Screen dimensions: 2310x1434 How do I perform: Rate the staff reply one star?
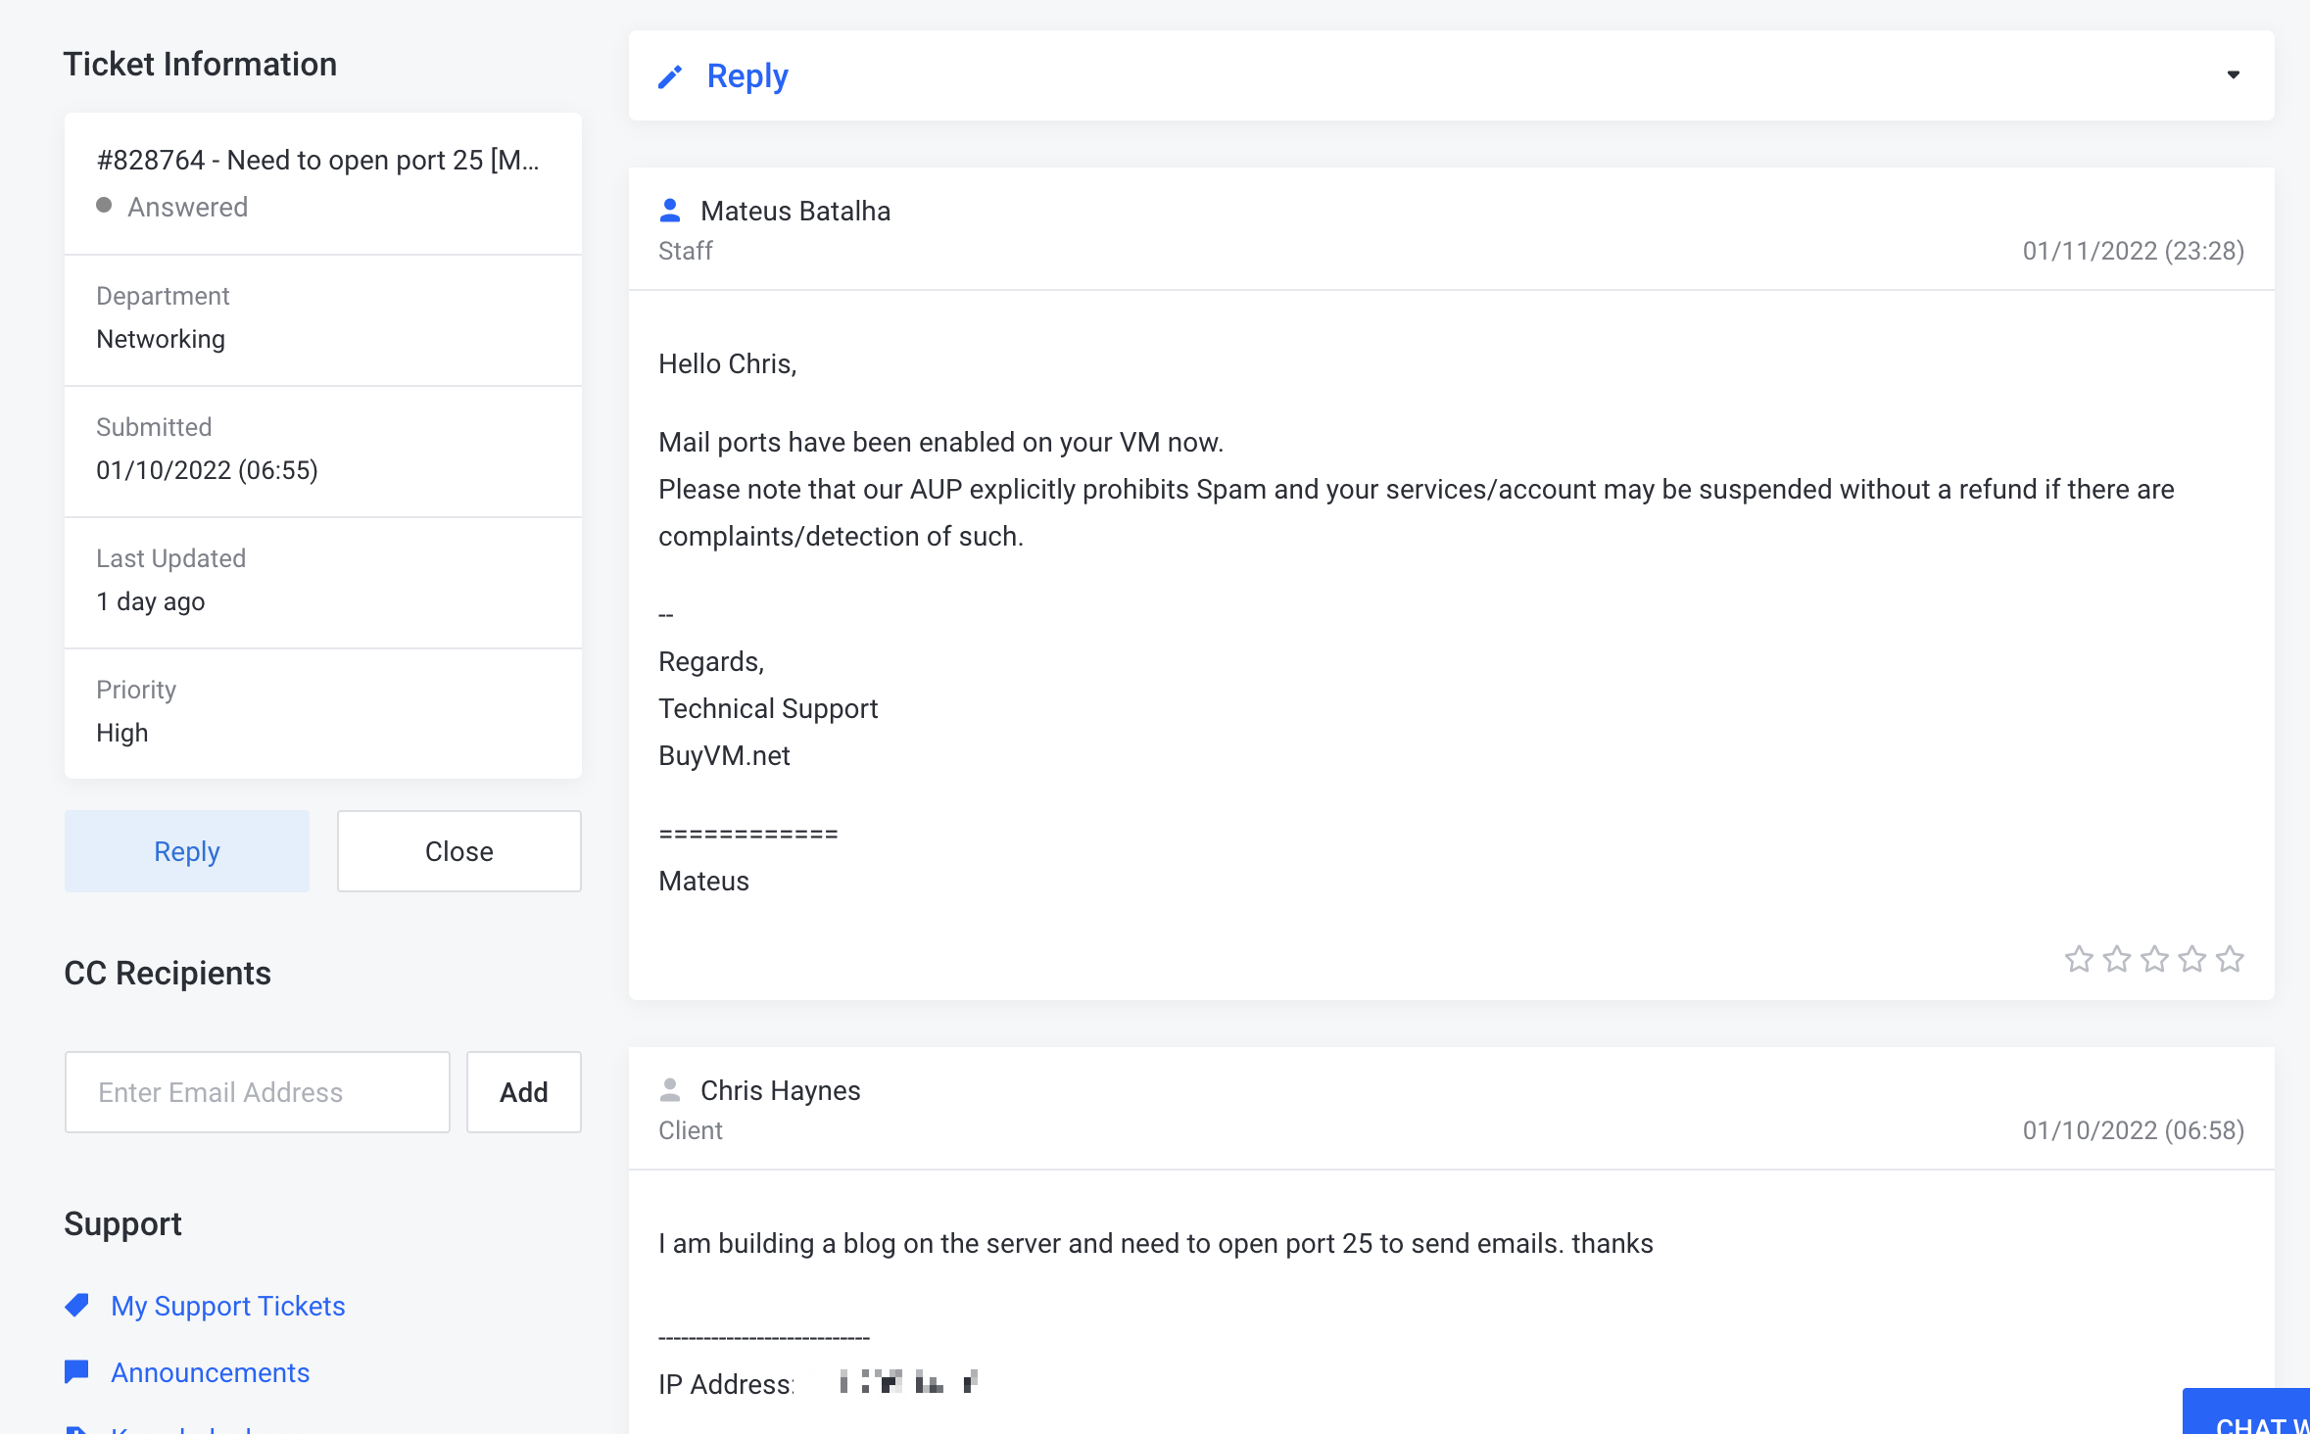point(2079,959)
